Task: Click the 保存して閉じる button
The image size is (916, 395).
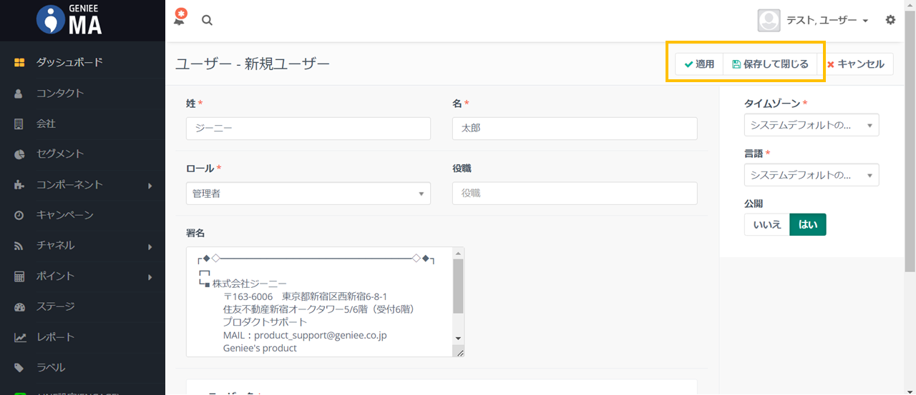Action: click(770, 64)
